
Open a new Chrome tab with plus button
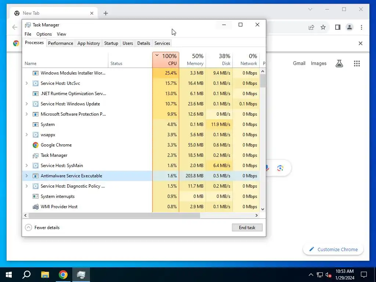point(105,13)
